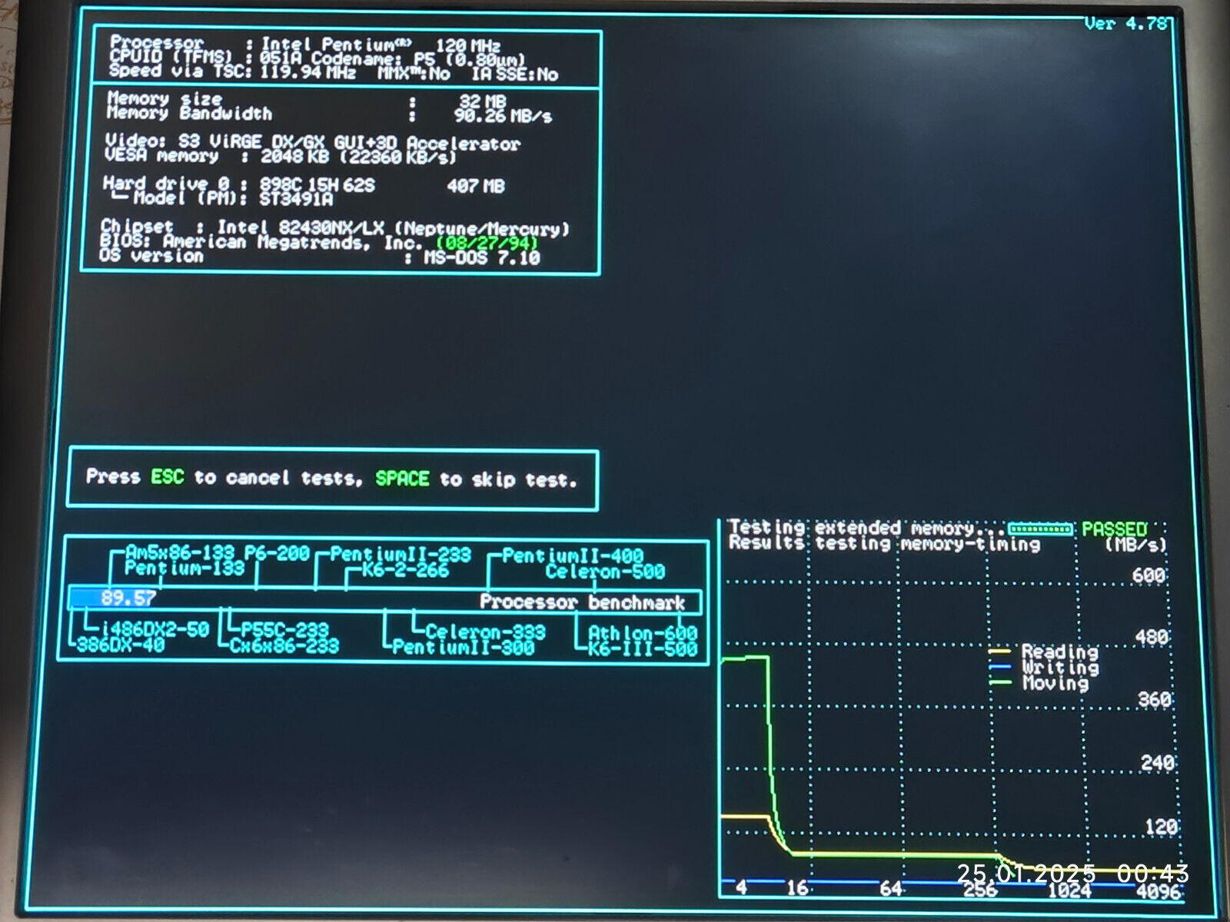The image size is (1230, 922).
Task: Click the green BIOS date '(08/27/94)'
Action: click(x=487, y=244)
